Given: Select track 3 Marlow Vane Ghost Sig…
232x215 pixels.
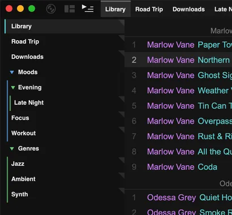Looking at the screenshot, I should (178, 75).
